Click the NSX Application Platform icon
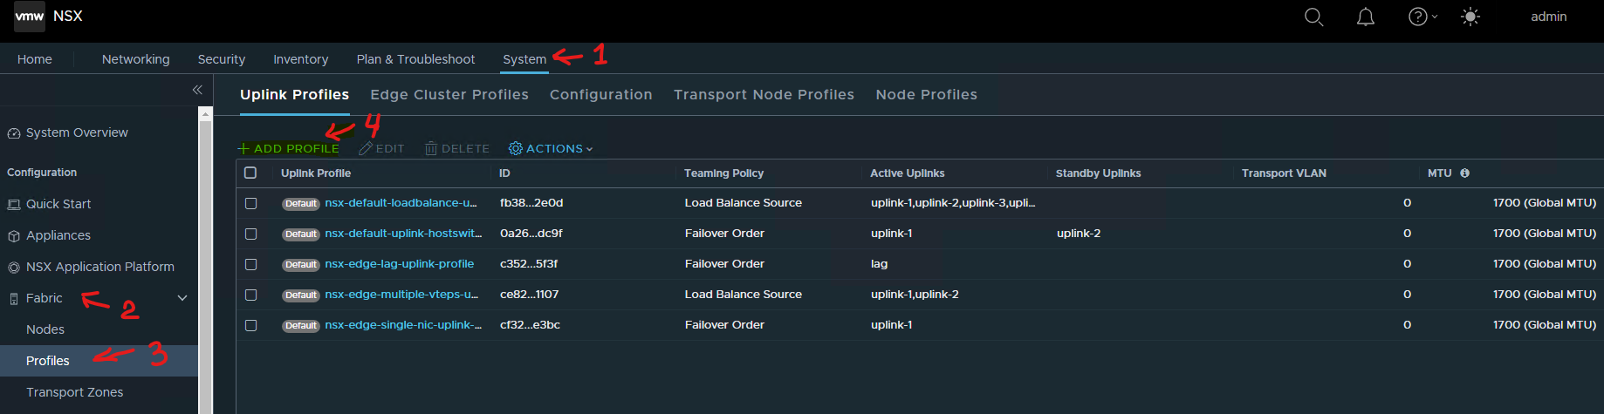This screenshot has width=1604, height=414. pyautogui.click(x=14, y=268)
